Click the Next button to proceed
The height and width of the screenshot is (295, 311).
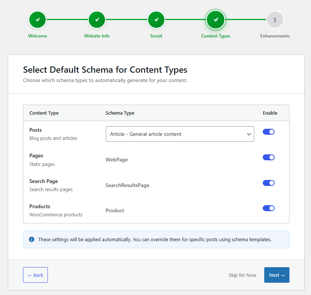pos(276,275)
